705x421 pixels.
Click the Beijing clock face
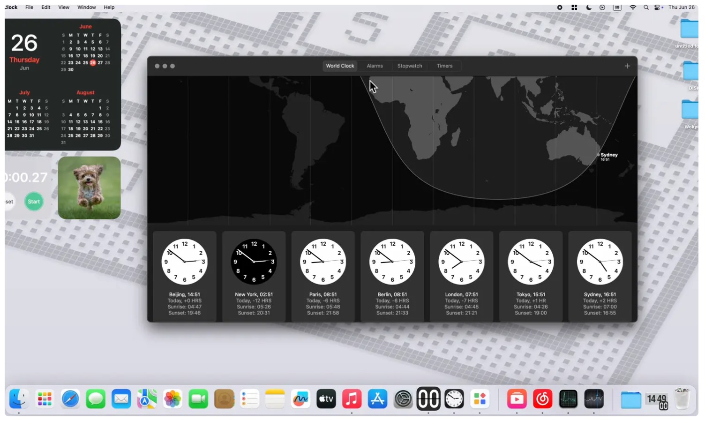[x=185, y=262]
